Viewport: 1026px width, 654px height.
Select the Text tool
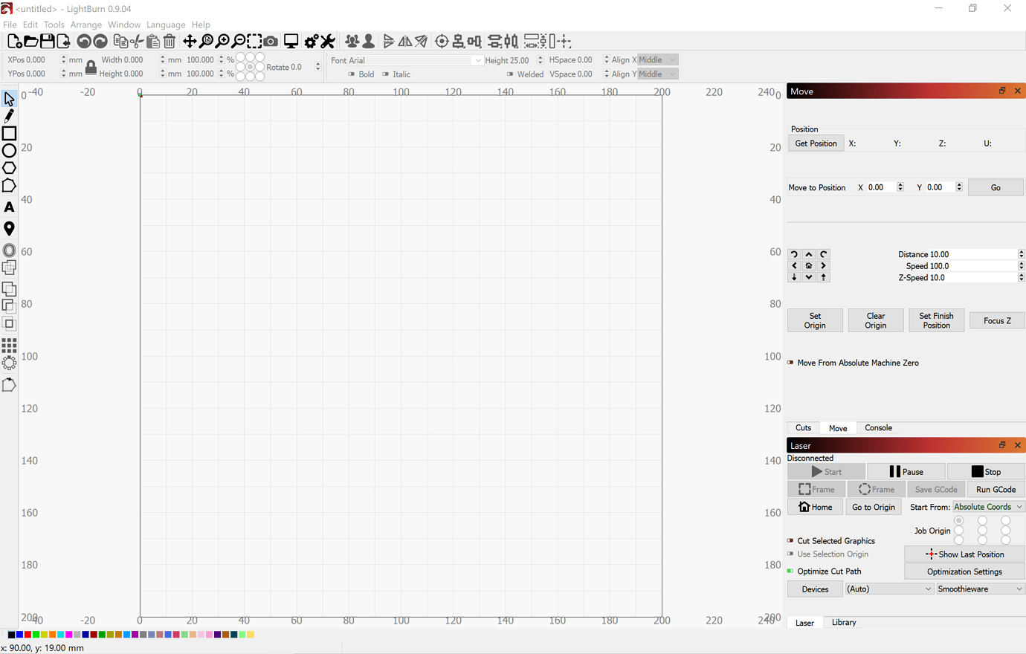click(9, 207)
